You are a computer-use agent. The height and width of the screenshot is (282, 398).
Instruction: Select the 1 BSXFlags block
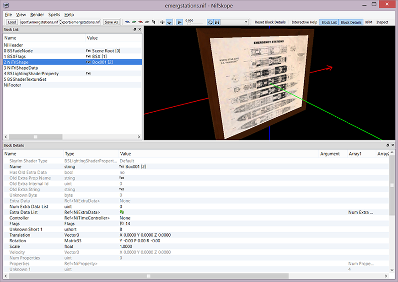72,57
